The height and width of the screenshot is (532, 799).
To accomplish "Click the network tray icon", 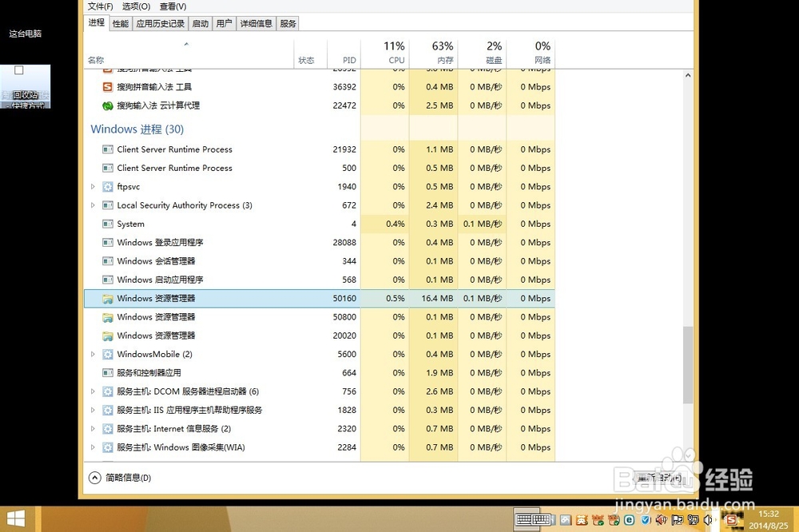I will click(x=693, y=520).
